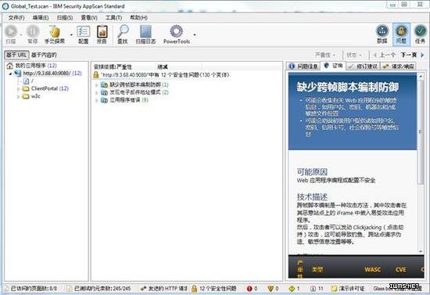Viewport: 430px width, 295px height.
Task: Open the 扫描日志 scan log icon
Action: (145, 32)
